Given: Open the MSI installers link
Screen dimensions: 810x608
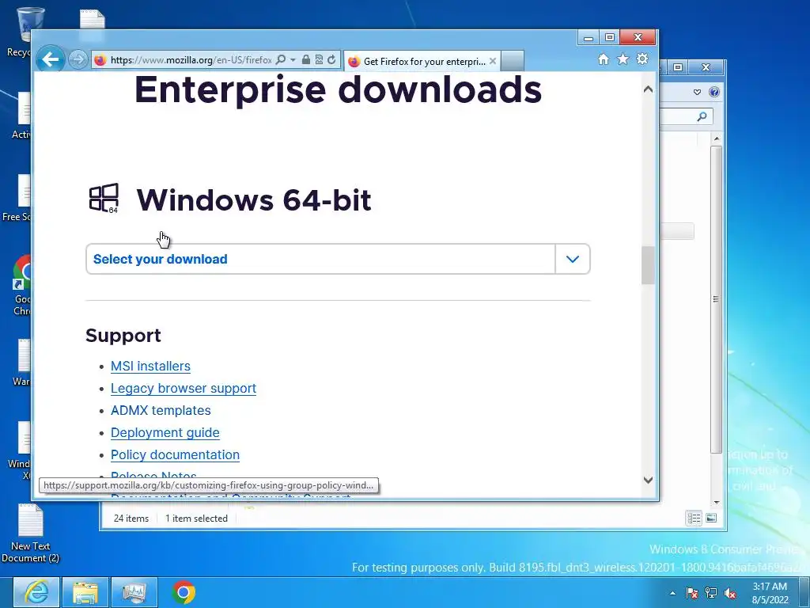Looking at the screenshot, I should pos(150,366).
